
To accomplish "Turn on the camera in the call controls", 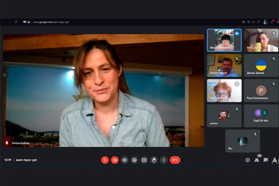I will (115, 160).
